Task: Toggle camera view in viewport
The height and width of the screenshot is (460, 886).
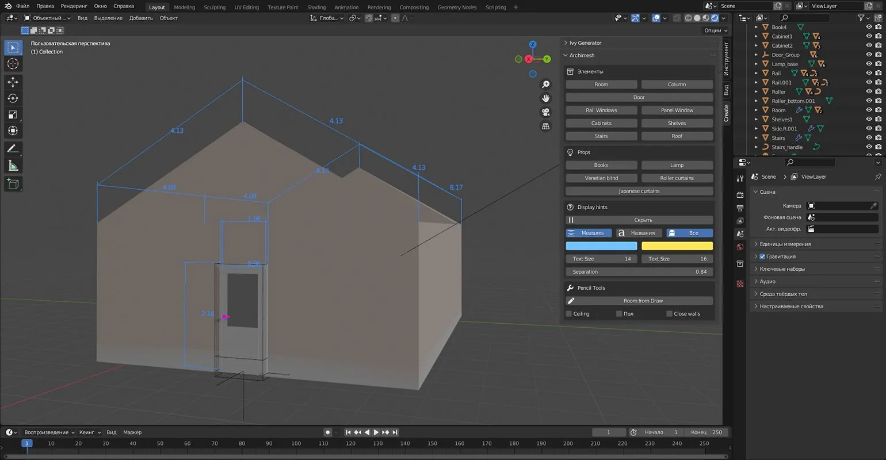Action: [x=545, y=112]
